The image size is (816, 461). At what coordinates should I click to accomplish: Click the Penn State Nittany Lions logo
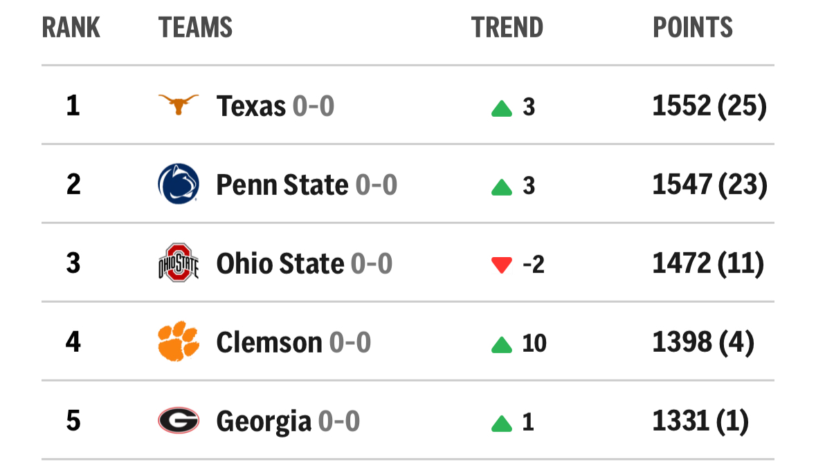click(x=179, y=185)
